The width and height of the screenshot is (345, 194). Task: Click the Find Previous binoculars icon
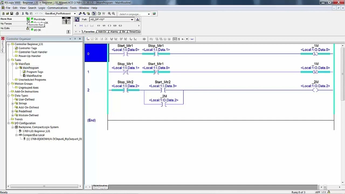pos(80,14)
